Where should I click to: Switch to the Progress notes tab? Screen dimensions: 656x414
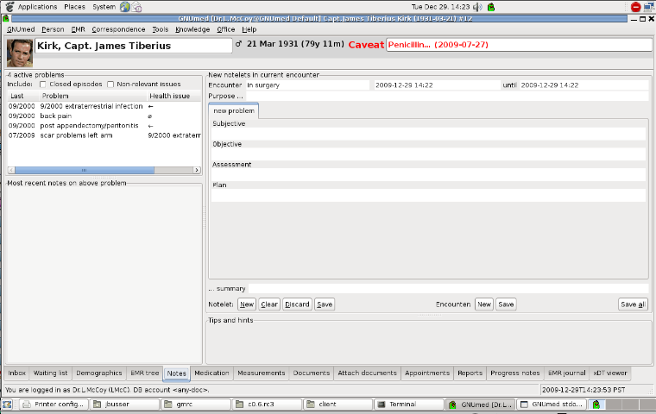pos(515,373)
